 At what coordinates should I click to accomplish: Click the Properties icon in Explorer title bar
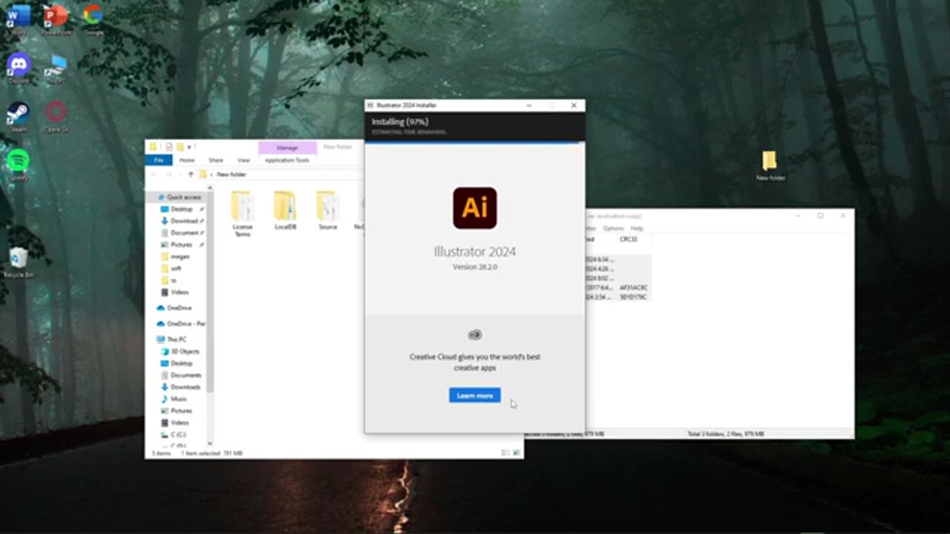[x=168, y=147]
